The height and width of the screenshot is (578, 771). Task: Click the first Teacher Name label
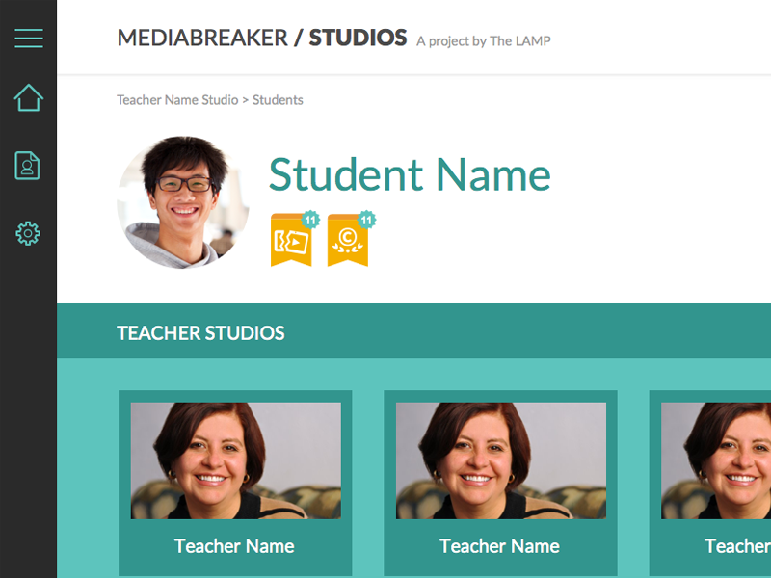(x=233, y=546)
